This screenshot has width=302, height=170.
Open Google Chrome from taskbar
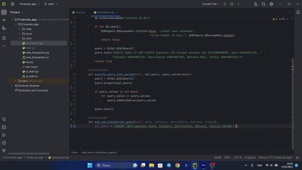point(177,165)
